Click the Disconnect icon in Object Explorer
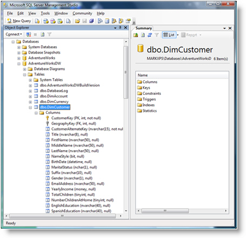Image resolution: width=246 pixels, height=238 pixels. [x=29, y=34]
